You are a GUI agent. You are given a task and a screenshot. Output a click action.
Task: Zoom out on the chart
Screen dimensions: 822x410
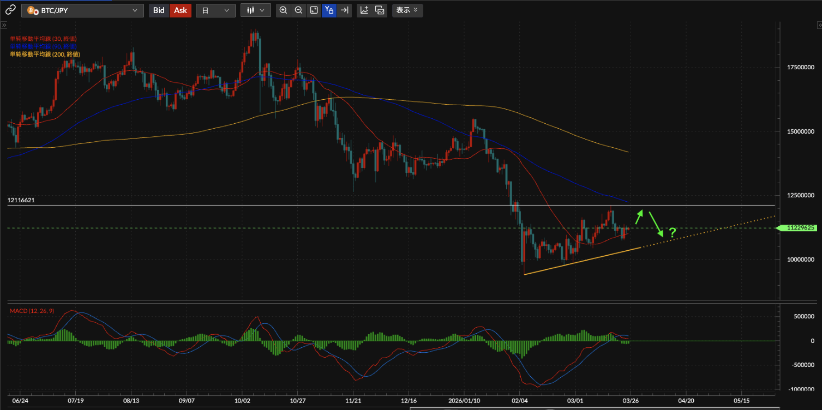click(x=298, y=10)
